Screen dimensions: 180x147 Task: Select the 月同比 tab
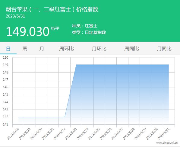(x=164, y=49)
